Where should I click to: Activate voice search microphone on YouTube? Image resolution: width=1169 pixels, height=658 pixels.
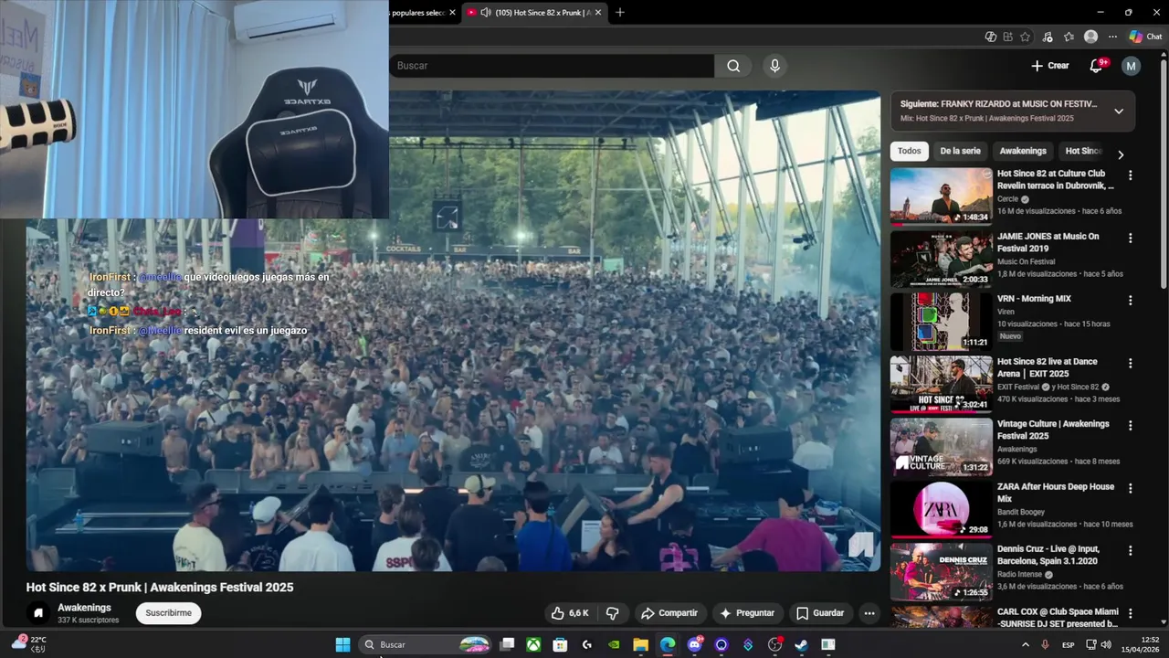(x=774, y=66)
